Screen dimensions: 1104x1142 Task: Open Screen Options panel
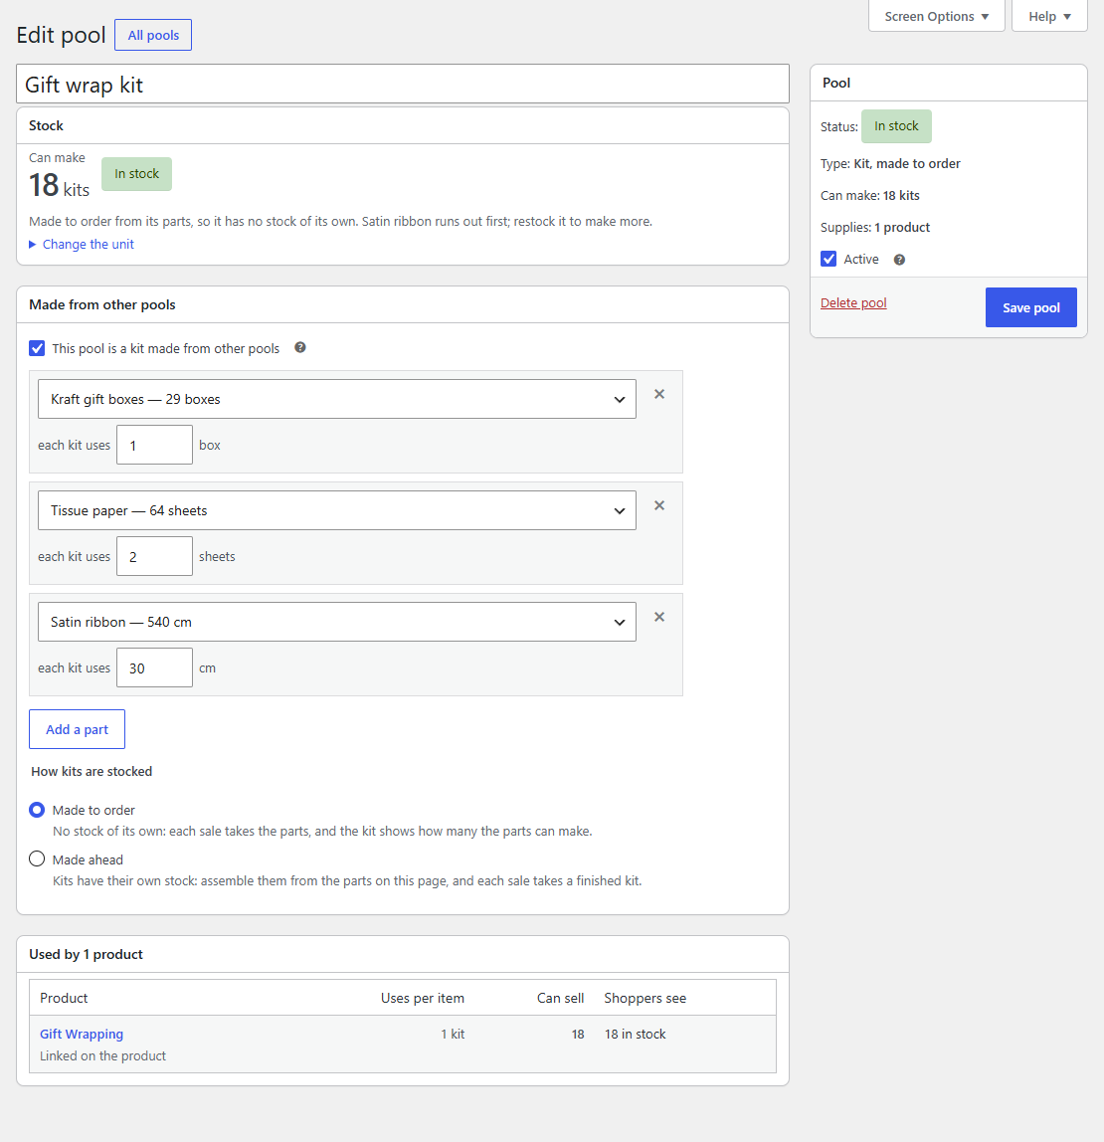(x=937, y=16)
